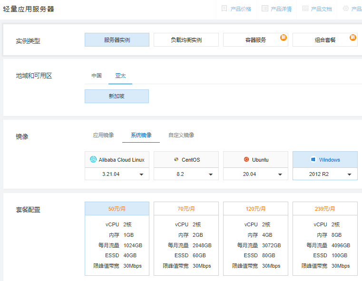Open the 应用镜像 tab
362x281 pixels.
(103, 135)
